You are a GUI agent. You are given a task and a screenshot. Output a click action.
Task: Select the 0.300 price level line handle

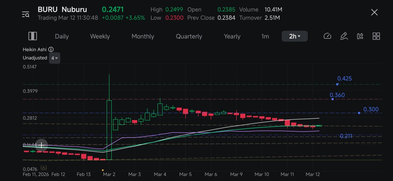(x=359, y=113)
